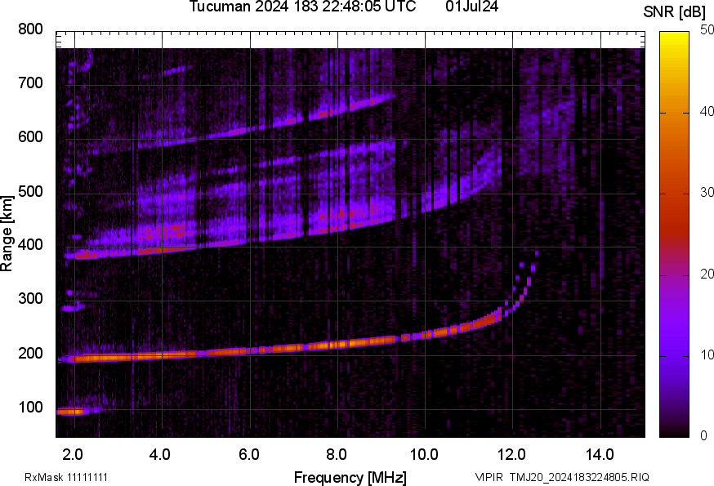
Task: Click the '12.0' frequency tick label
Action: 512,454
